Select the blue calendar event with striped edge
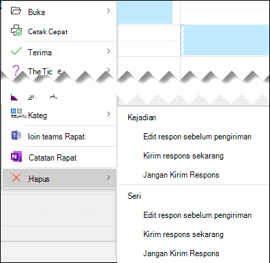Screen dimensions: 270x263 click(x=225, y=40)
